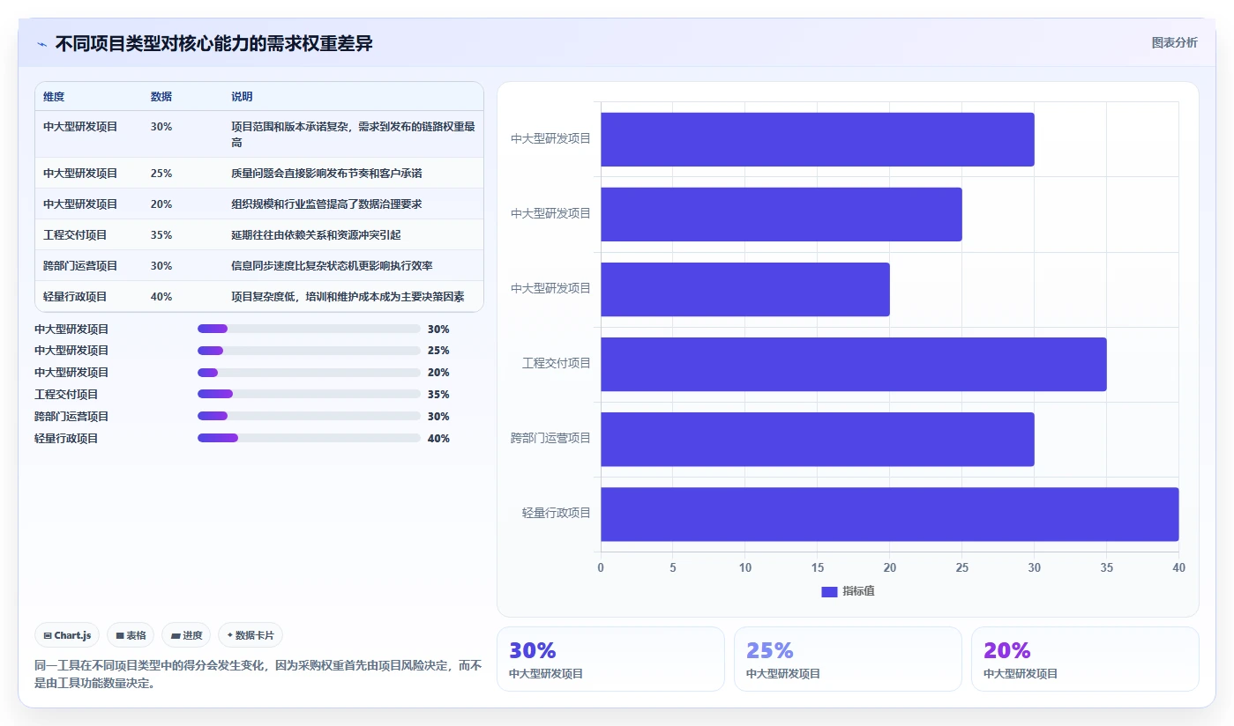Click the 维度 table column header
Screen dimensions: 1234x726
click(x=54, y=96)
